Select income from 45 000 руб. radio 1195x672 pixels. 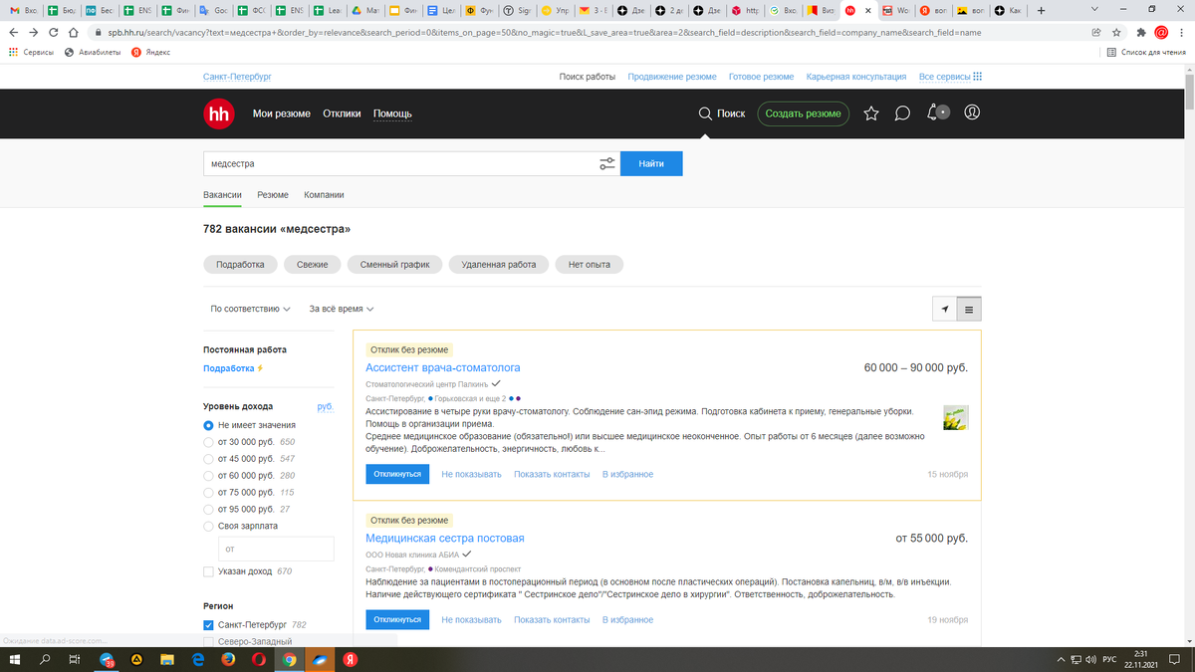(x=208, y=459)
